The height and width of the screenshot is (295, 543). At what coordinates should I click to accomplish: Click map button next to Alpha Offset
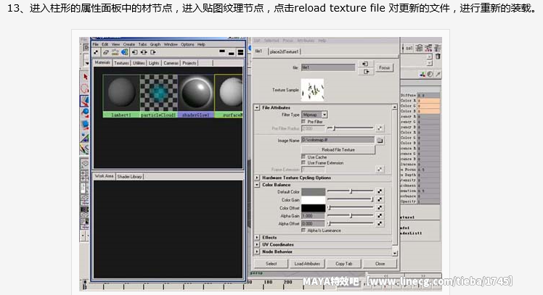pos(380,224)
